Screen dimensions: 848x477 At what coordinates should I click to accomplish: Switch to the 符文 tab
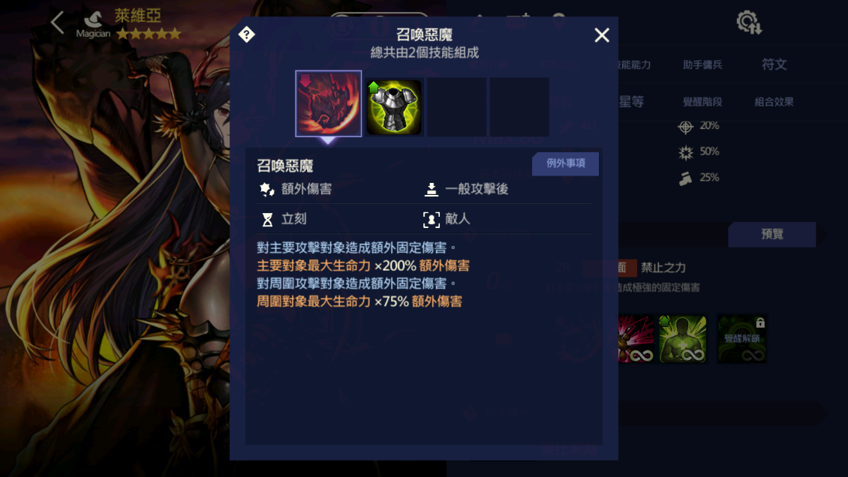[774, 64]
